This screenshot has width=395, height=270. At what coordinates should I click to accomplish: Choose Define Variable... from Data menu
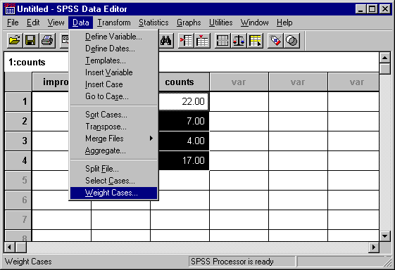pyautogui.click(x=113, y=37)
